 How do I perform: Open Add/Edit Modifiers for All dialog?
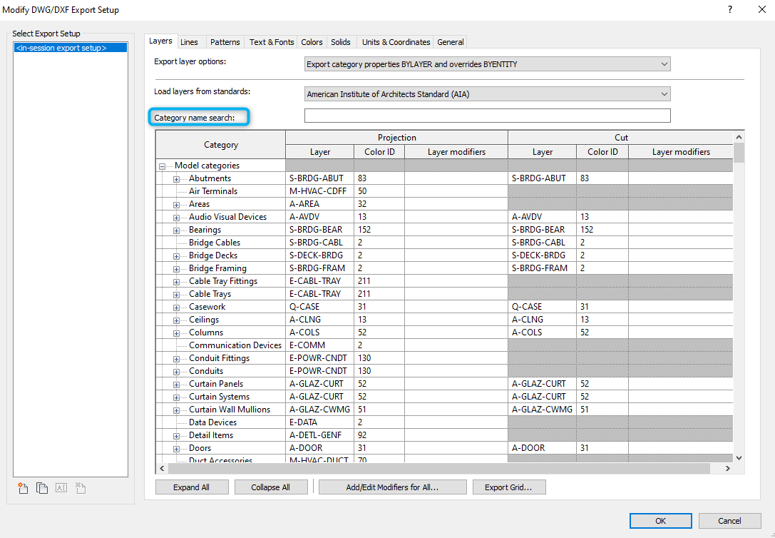point(392,487)
